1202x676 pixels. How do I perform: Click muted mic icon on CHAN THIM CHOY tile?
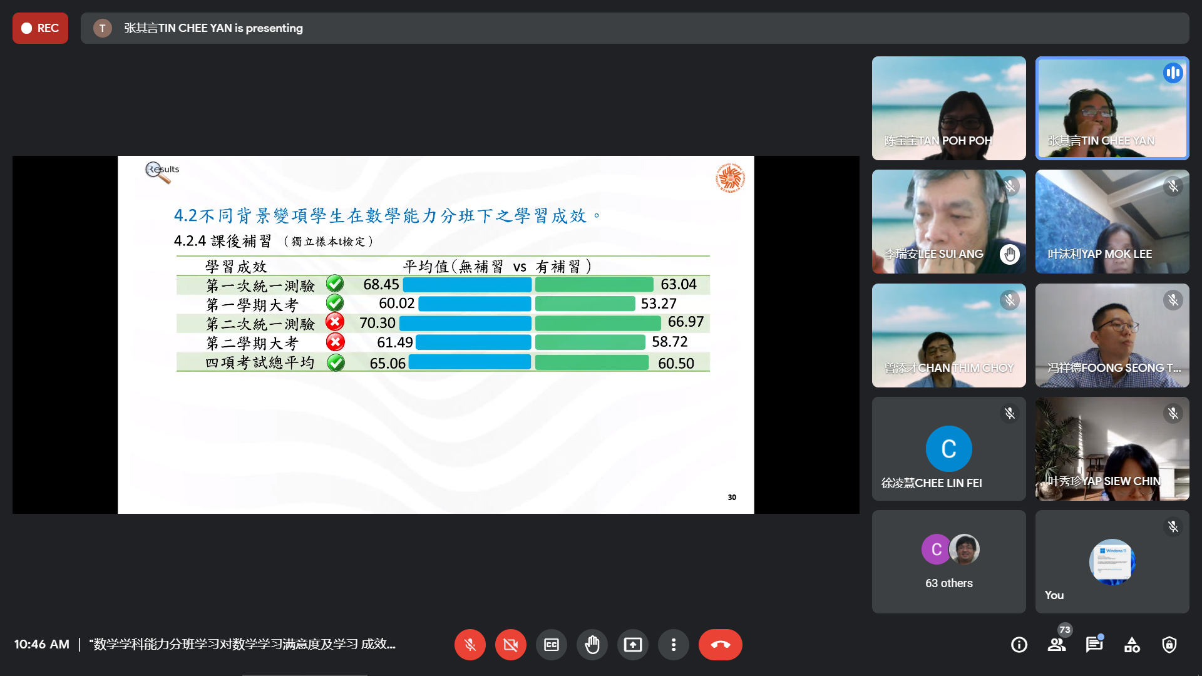[x=1010, y=300]
